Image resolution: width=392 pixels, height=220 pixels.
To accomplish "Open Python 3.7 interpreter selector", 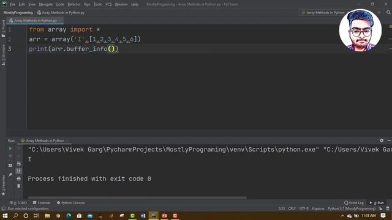I will (352, 208).
